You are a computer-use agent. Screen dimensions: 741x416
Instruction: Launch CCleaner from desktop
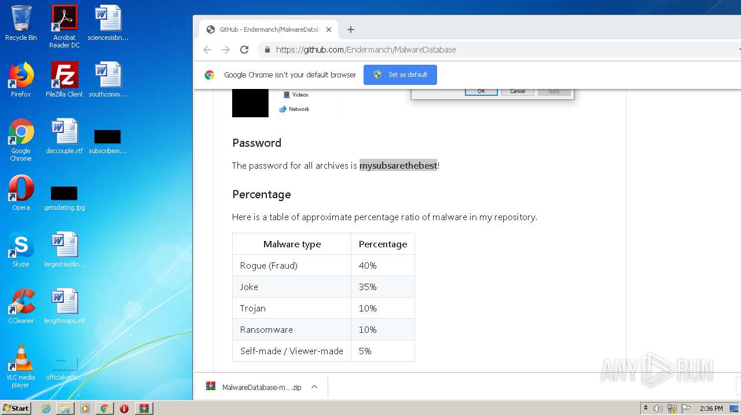tap(21, 306)
